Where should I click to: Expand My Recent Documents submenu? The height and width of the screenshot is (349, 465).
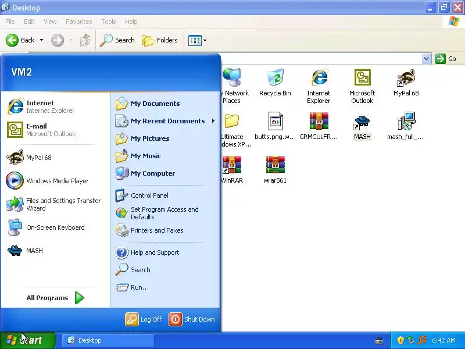pyautogui.click(x=166, y=121)
